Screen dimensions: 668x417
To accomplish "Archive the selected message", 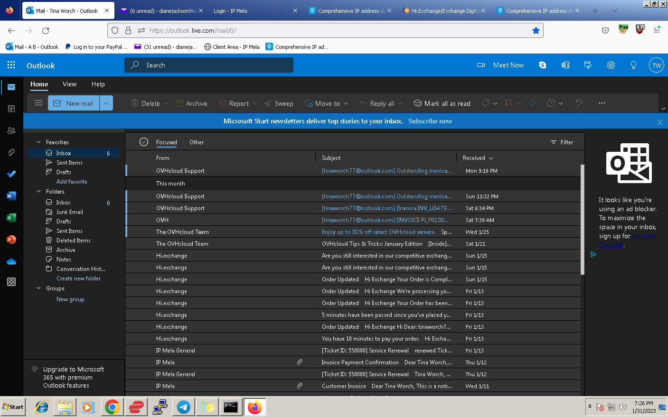I will point(192,103).
